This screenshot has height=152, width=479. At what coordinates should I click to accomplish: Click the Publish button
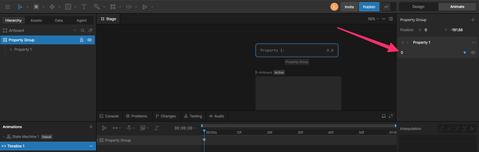pyautogui.click(x=369, y=7)
